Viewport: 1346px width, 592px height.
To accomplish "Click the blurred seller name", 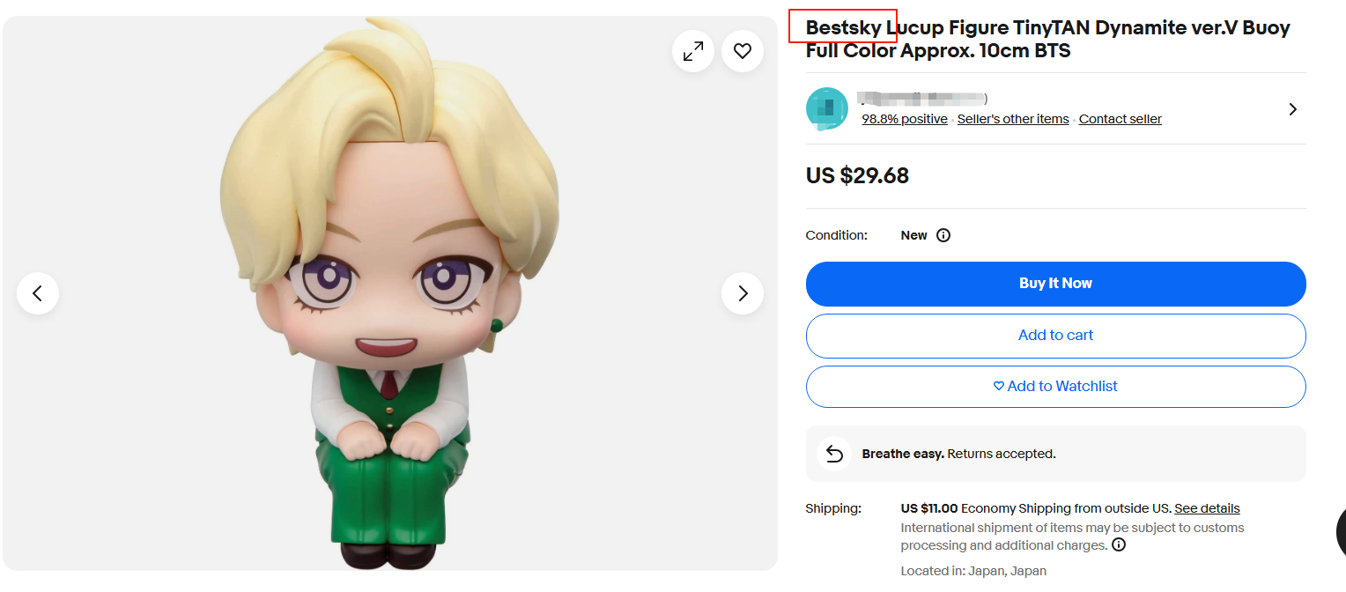I will (x=923, y=99).
